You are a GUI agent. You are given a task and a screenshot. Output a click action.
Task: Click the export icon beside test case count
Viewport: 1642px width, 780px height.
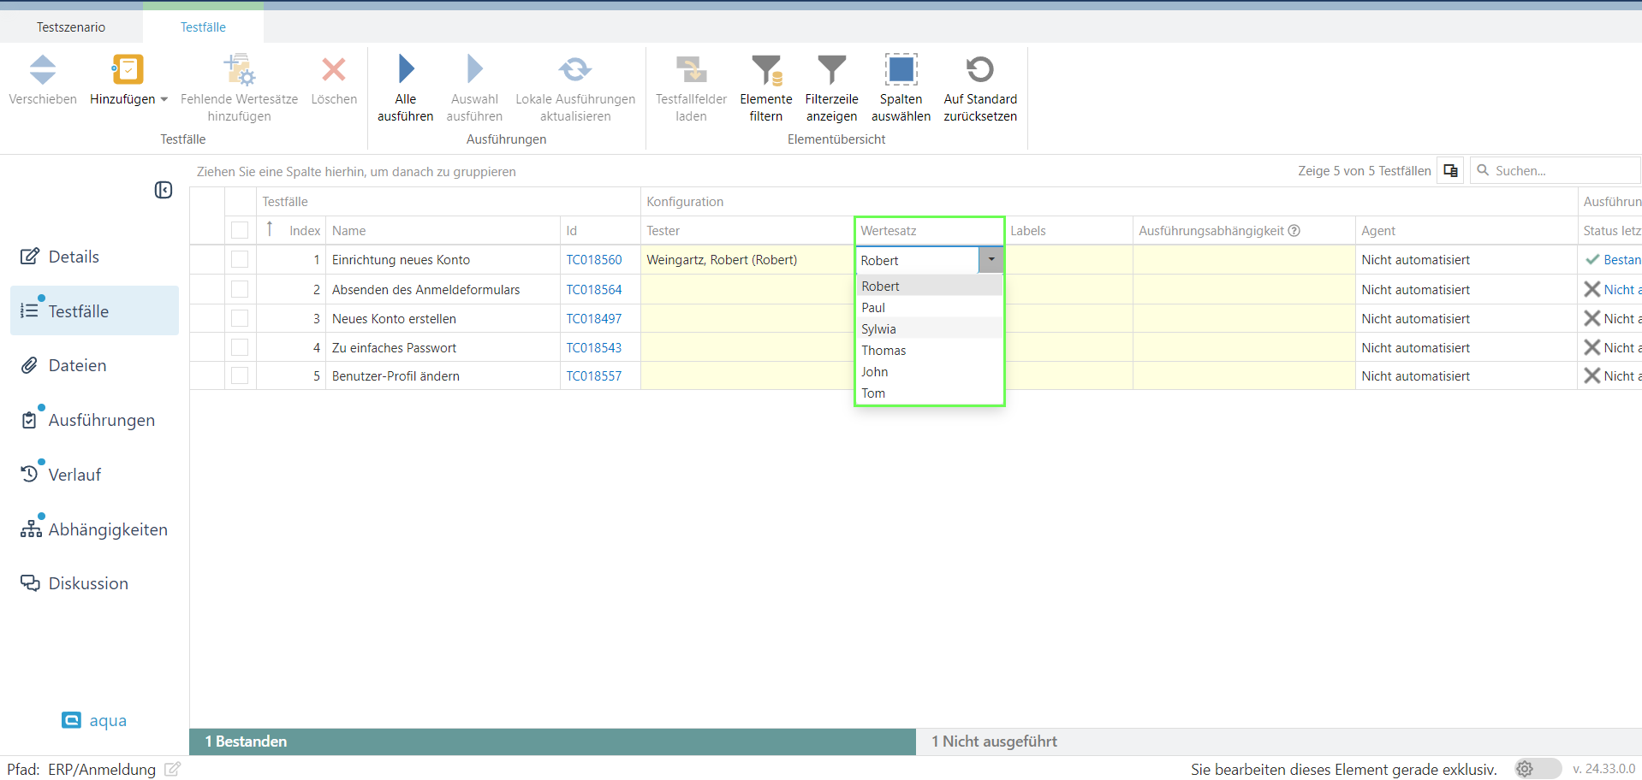(x=1450, y=171)
